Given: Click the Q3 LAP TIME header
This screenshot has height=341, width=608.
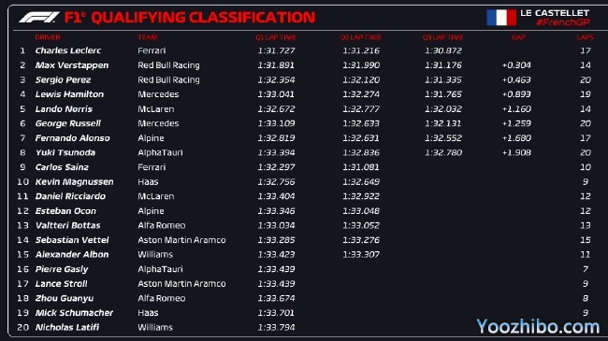Looking at the screenshot, I should (x=442, y=37).
